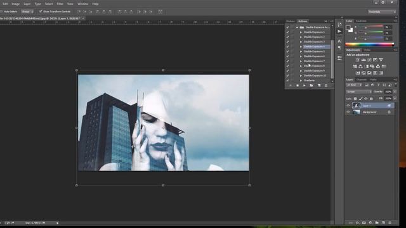Add a Vibrance adjustment

click(x=381, y=60)
